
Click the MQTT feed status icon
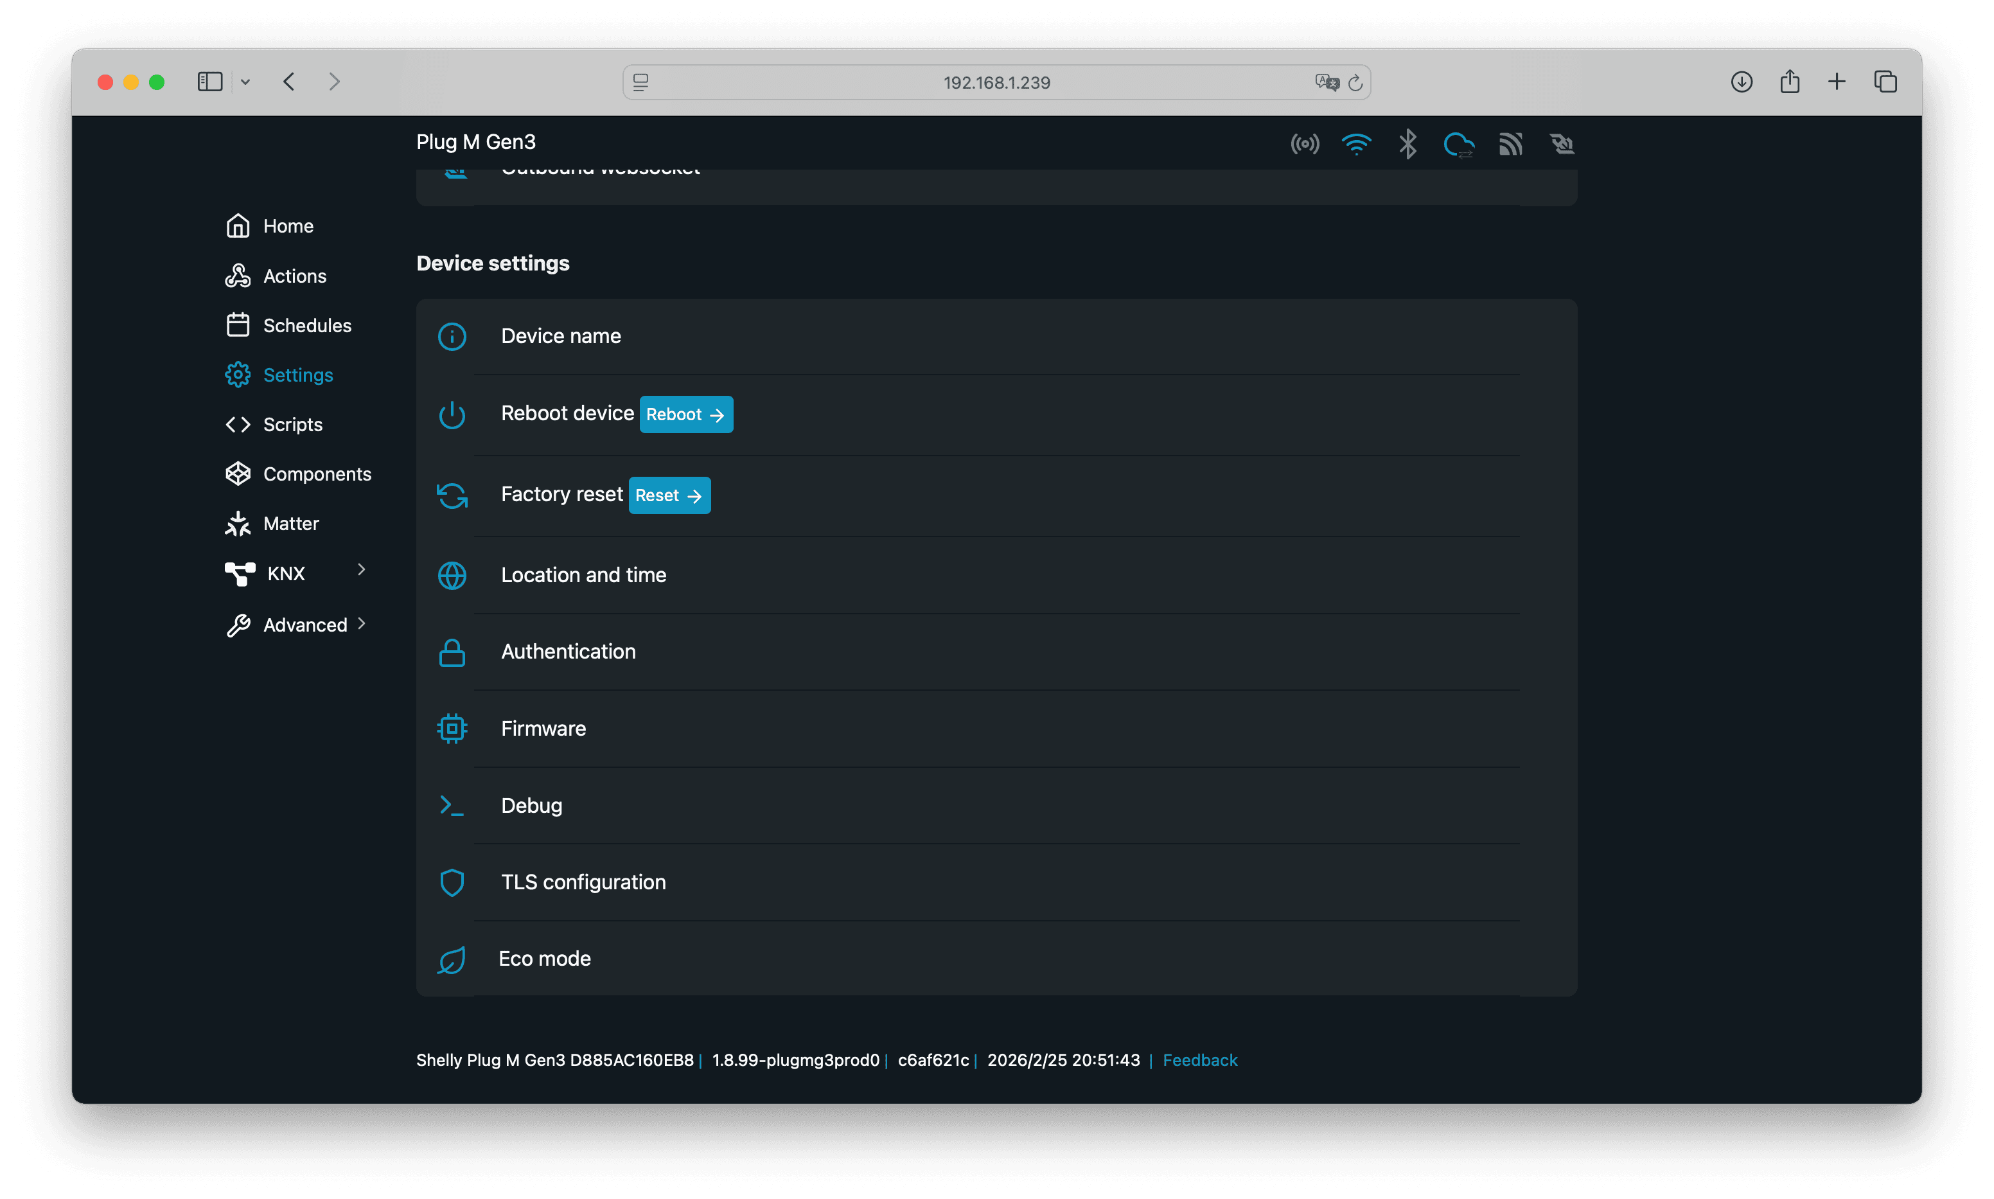tap(1510, 145)
